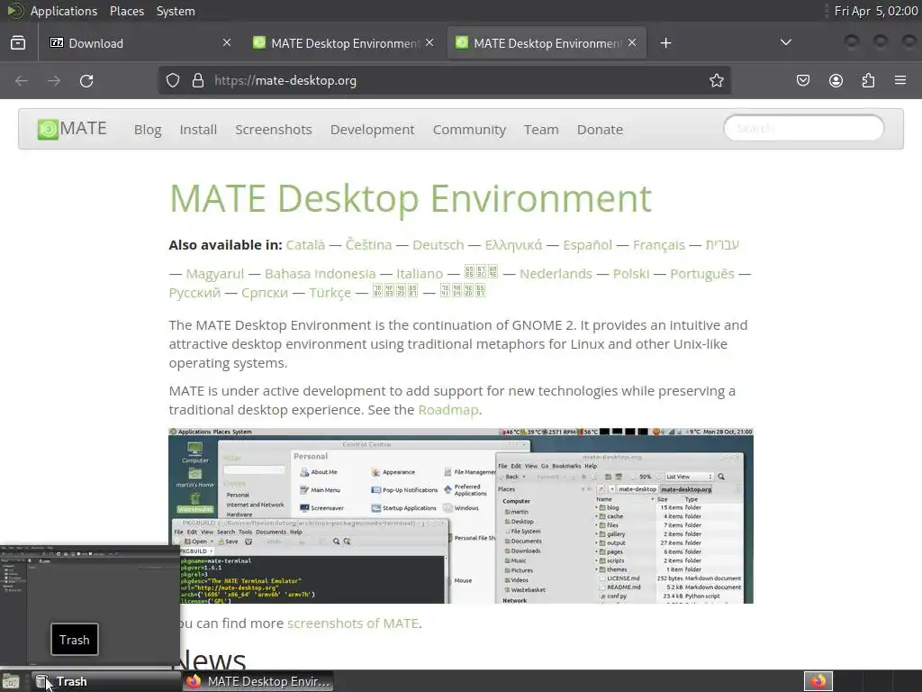Image resolution: width=922 pixels, height=692 pixels.
Task: Select the Bahasa Indonesia language link
Action: (320, 274)
